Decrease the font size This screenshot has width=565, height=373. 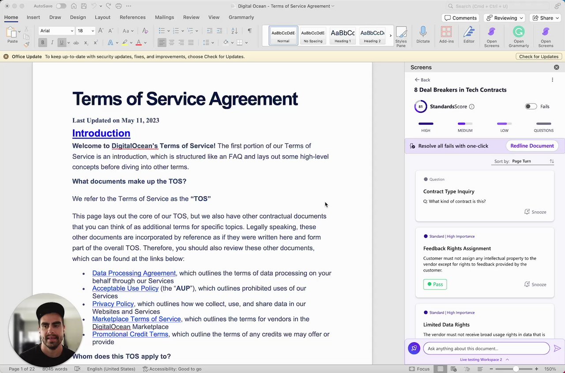click(x=110, y=31)
